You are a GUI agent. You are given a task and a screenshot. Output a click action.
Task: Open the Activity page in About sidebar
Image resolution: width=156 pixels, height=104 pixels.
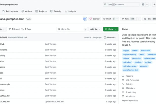tap(129, 84)
